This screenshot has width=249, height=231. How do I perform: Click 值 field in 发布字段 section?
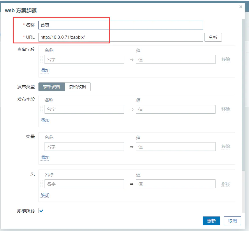(x=176, y=109)
